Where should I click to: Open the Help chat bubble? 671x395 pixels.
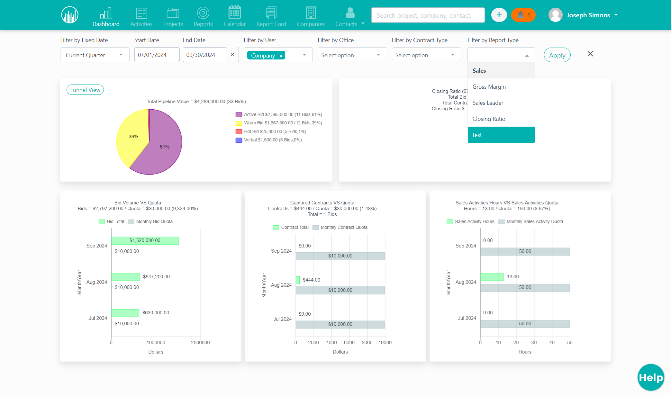pyautogui.click(x=651, y=377)
